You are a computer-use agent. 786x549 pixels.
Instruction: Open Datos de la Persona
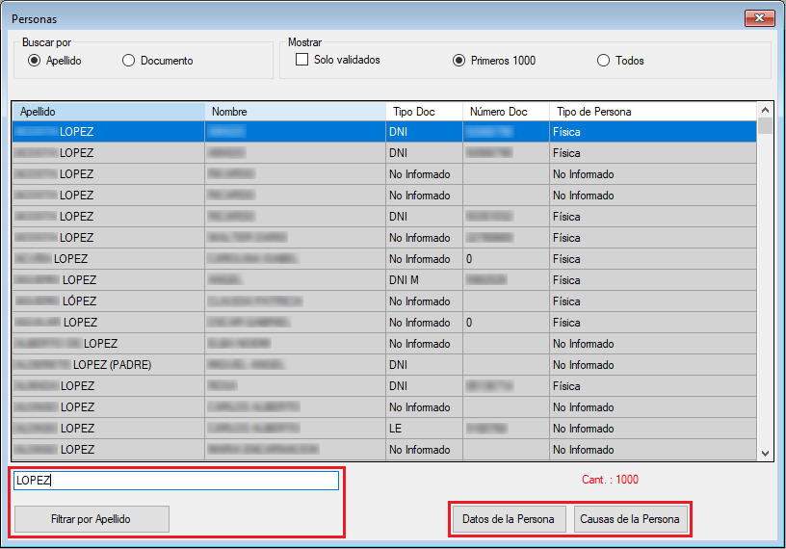(x=508, y=519)
